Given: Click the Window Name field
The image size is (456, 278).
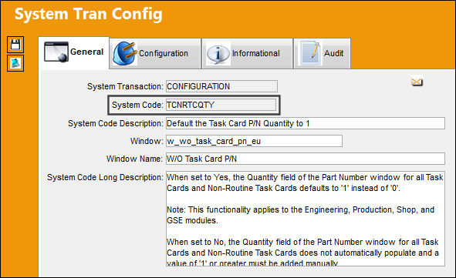Looking at the screenshot, I should point(306,159).
